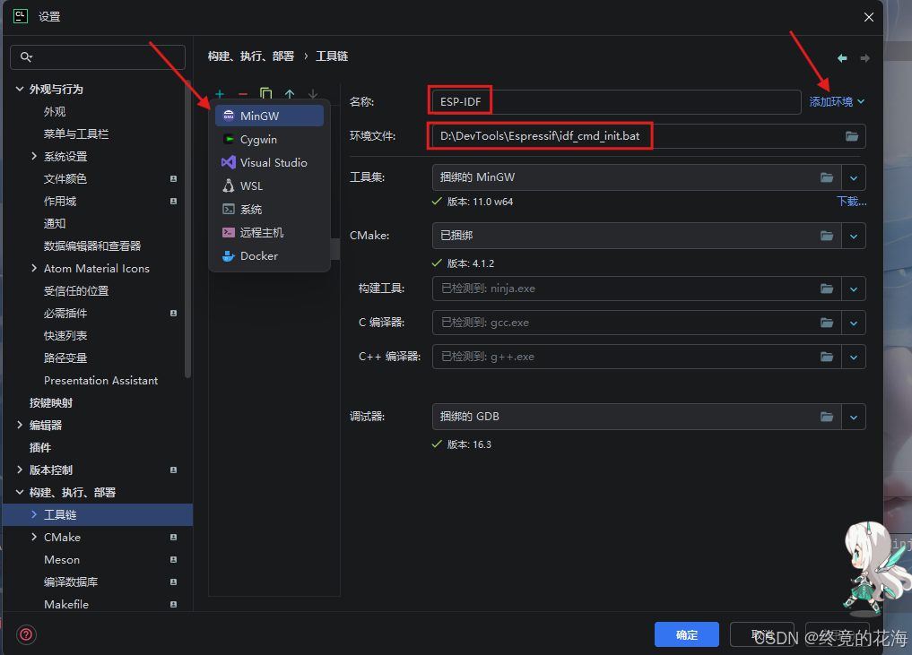Screen dimensions: 912x655
Task: Open the CMake dropdown arrow
Action: coord(853,236)
